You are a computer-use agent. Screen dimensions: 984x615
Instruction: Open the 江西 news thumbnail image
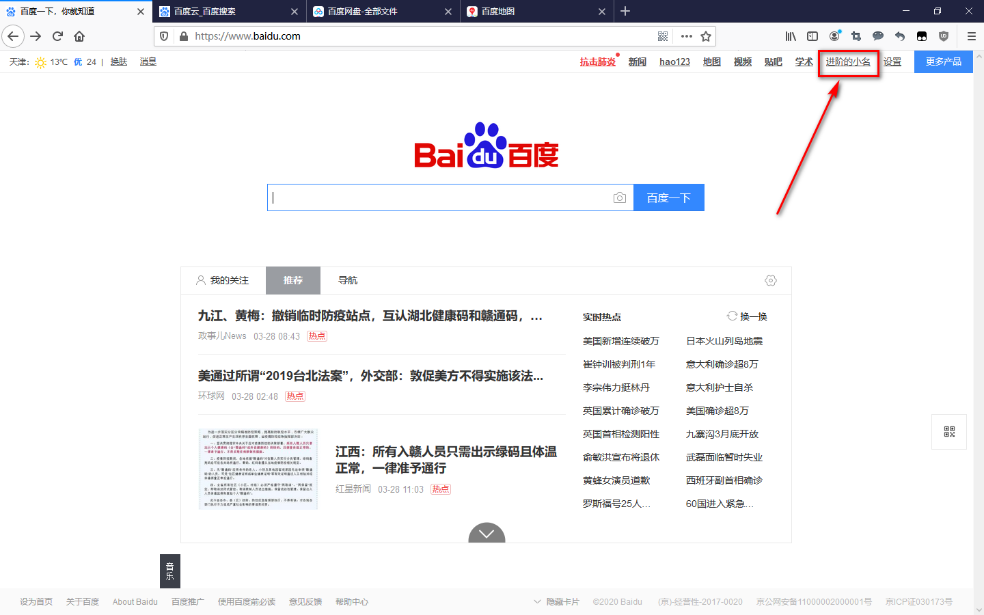tap(258, 469)
